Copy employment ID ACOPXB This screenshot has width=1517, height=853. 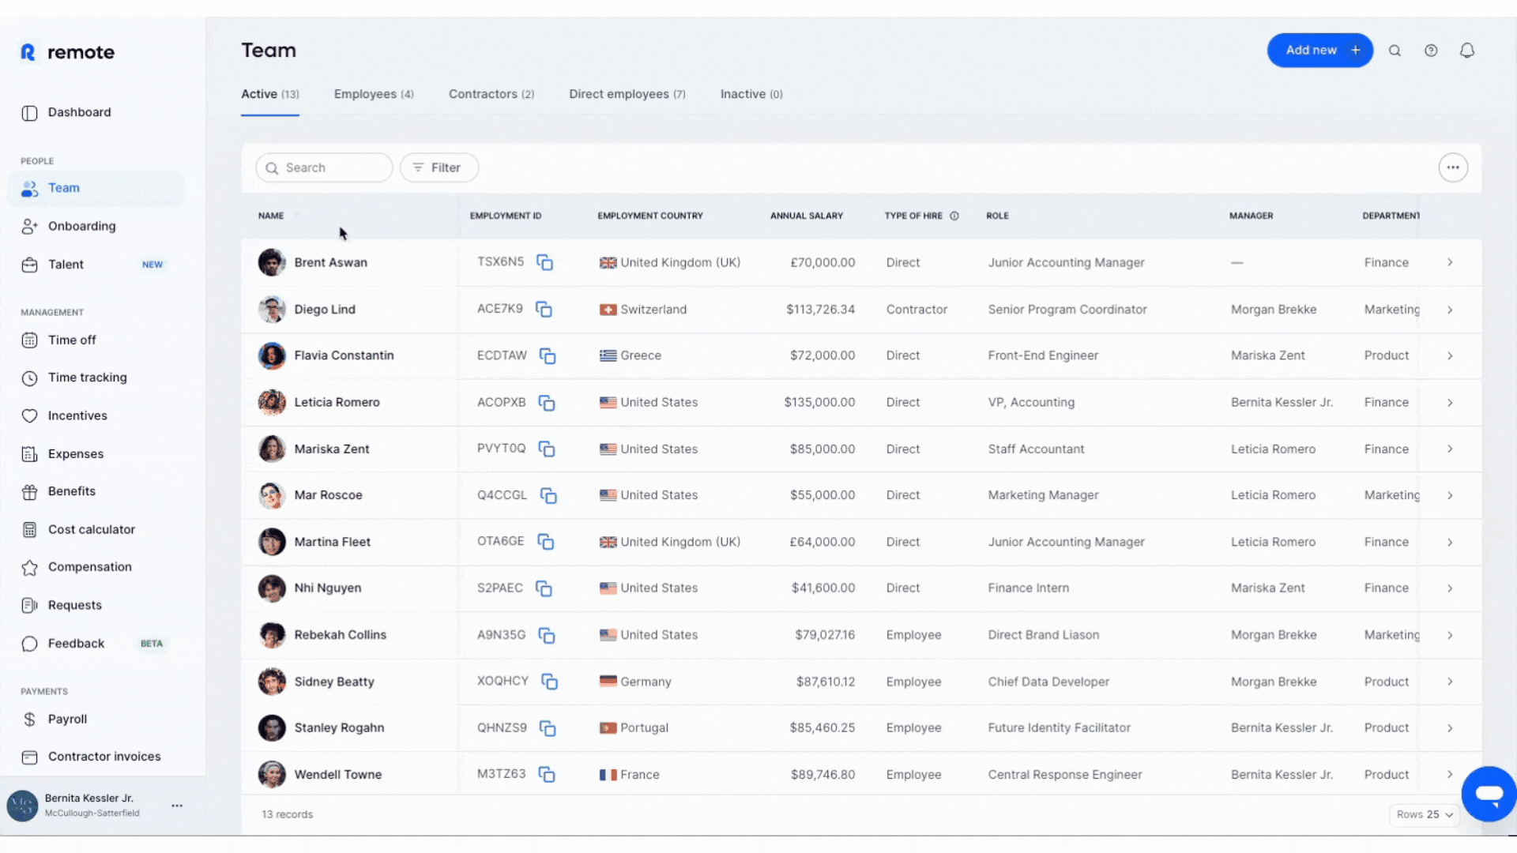coord(547,403)
